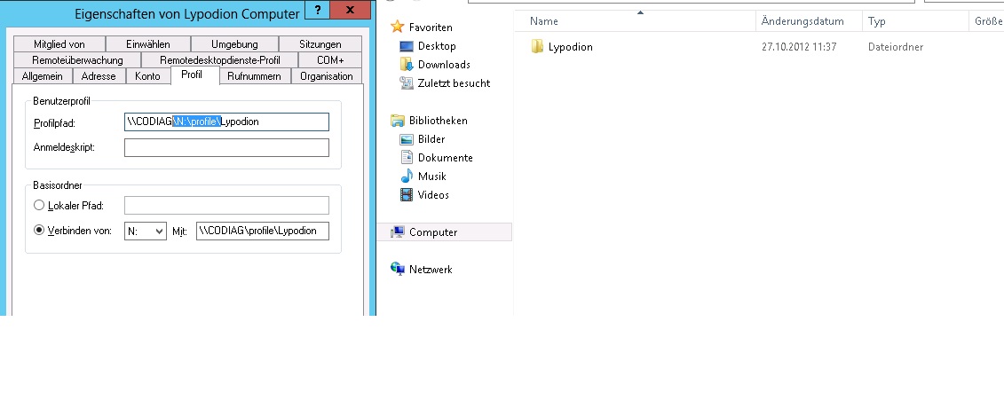Select the Desktop icon in Explorer sidebar

point(407,46)
